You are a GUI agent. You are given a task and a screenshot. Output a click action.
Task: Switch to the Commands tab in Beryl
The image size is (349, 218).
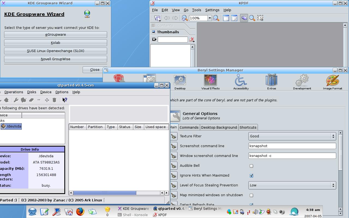[189, 128]
